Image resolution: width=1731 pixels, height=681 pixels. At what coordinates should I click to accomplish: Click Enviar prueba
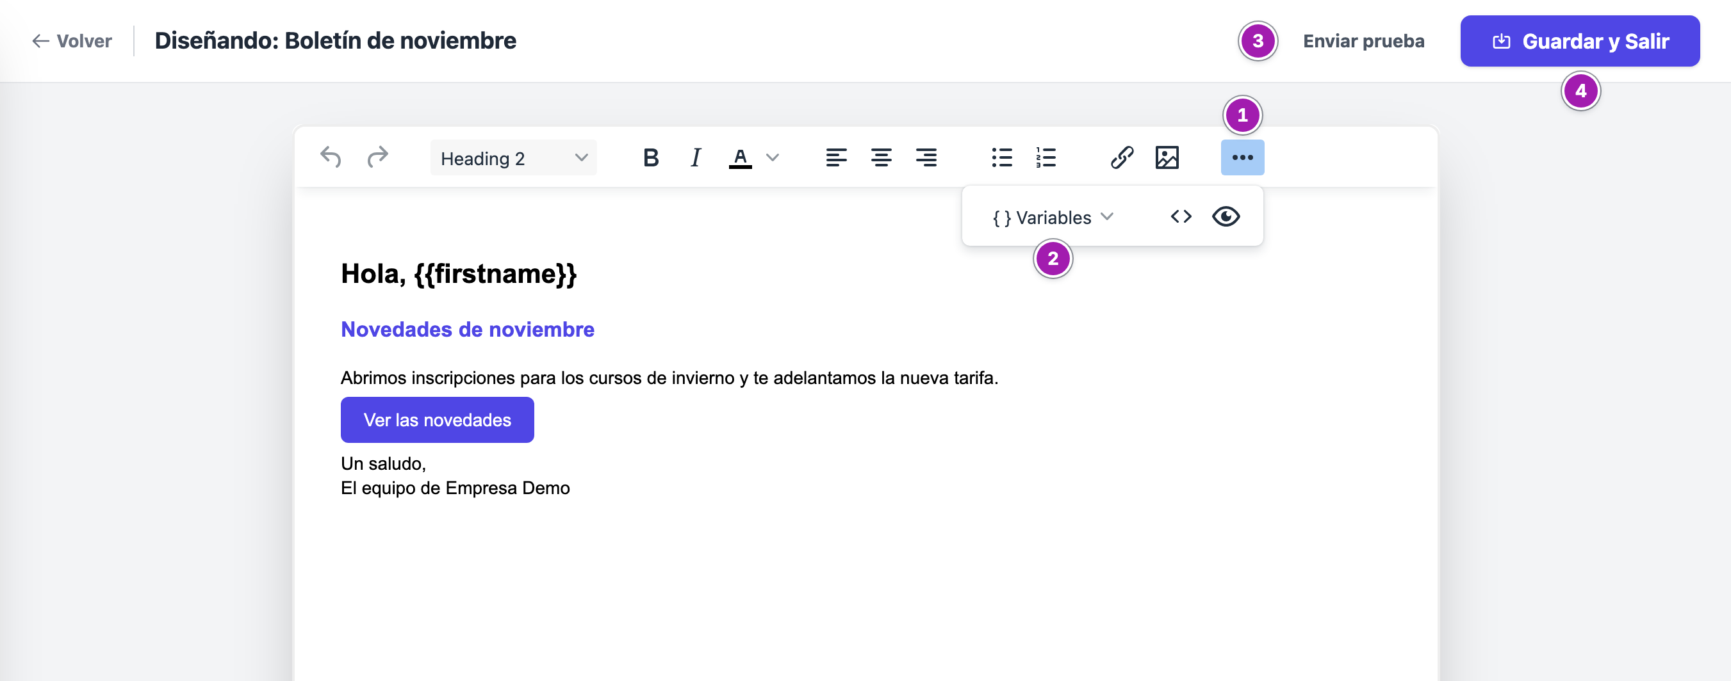click(1363, 41)
